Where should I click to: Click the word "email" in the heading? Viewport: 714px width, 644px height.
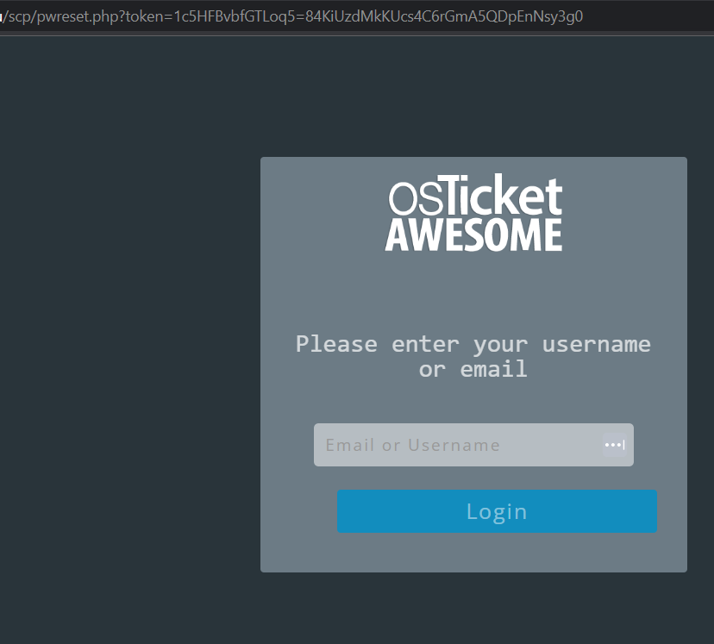click(x=493, y=370)
